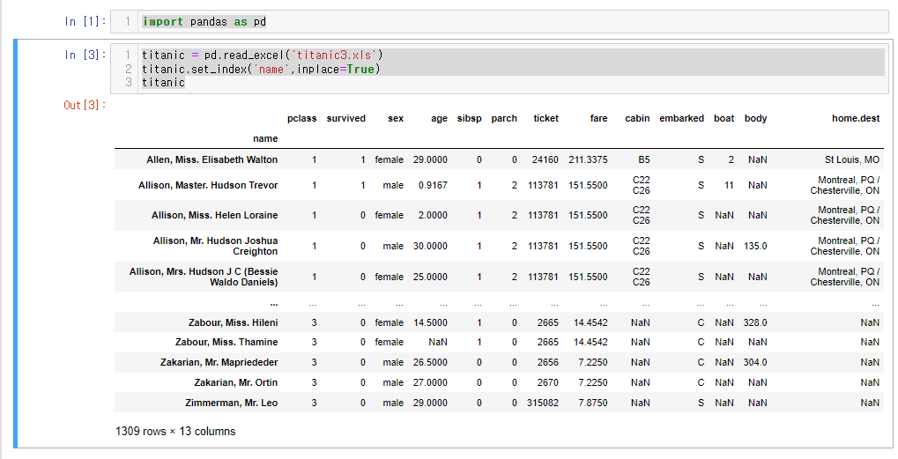
Task: Select the In [3] prompt label
Action: click(85, 55)
